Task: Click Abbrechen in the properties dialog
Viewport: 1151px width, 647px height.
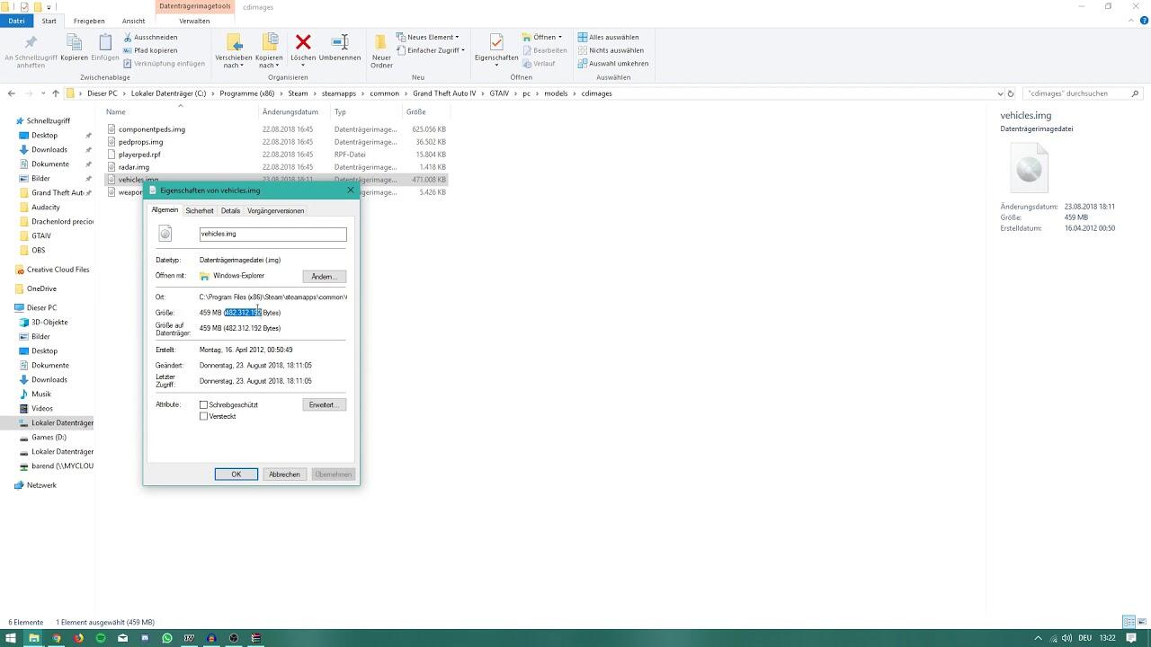Action: click(x=284, y=474)
